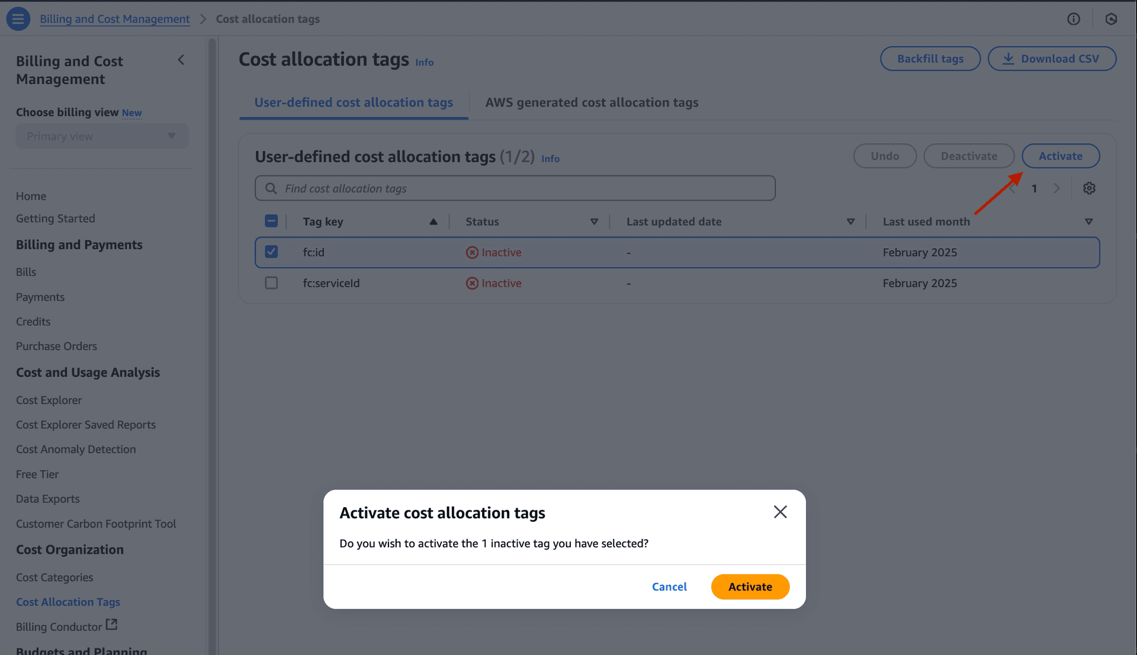Screen dimensions: 1137x655
Task: Click the Inactive status of fc:id
Action: (x=493, y=252)
